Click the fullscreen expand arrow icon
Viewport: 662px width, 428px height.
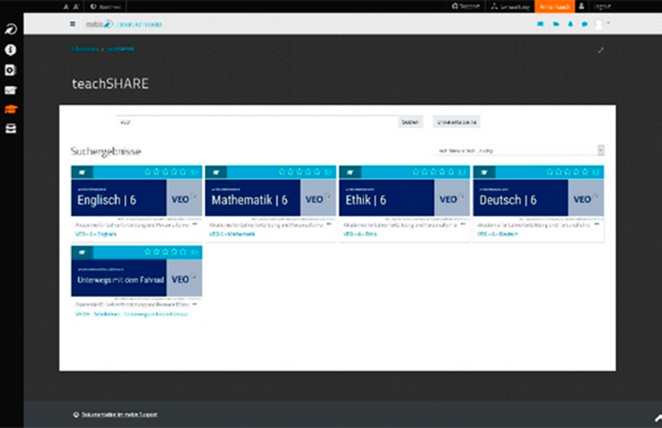click(601, 50)
